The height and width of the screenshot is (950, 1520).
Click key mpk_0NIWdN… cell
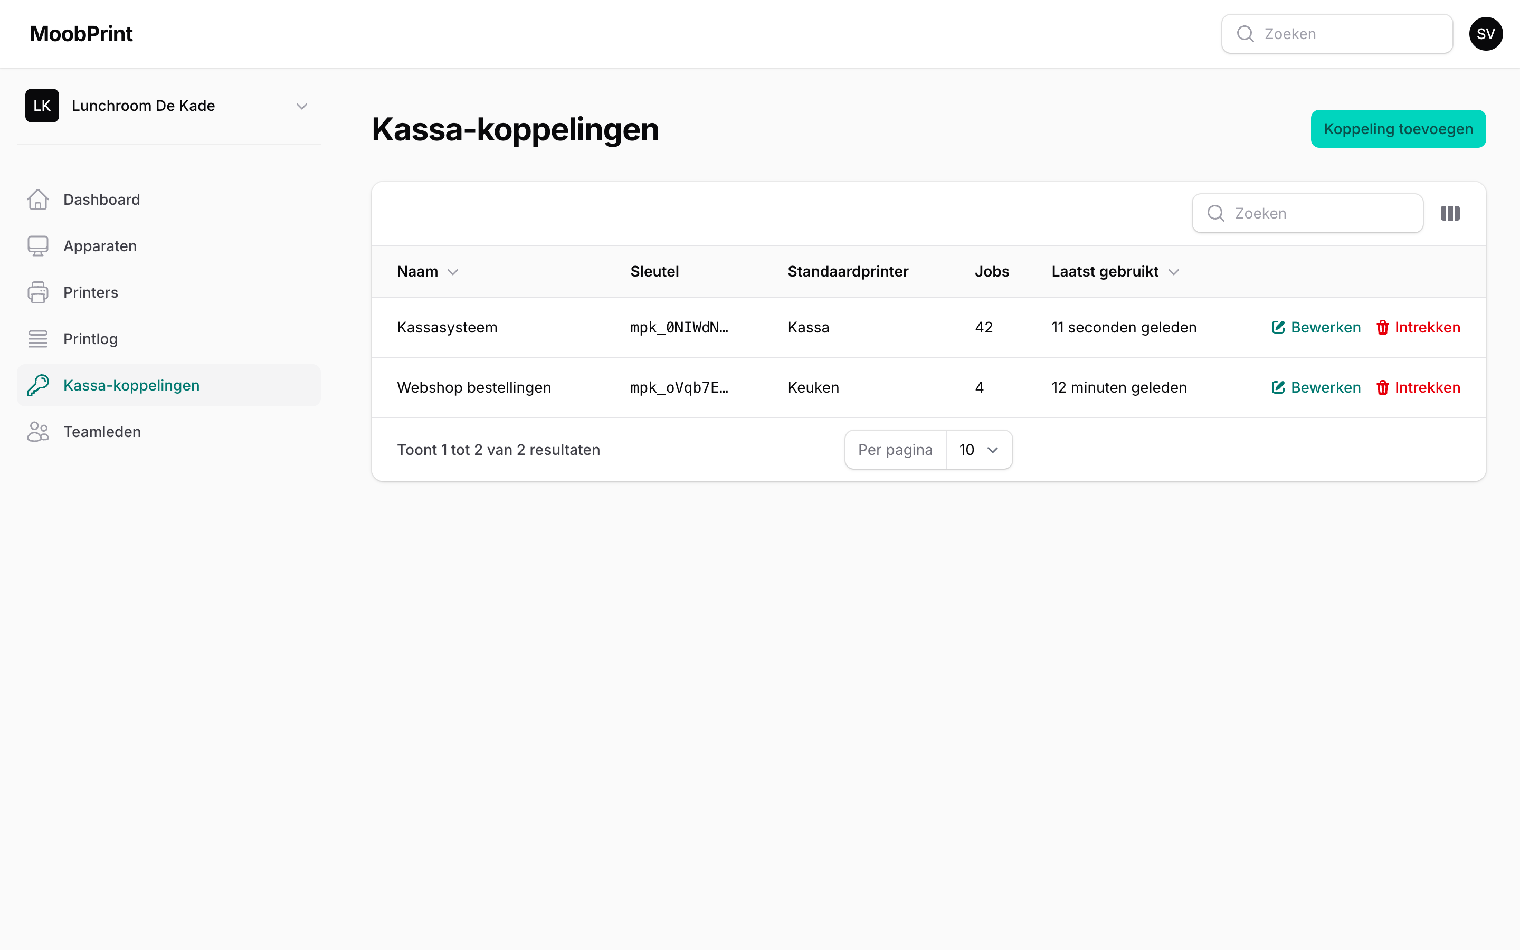tap(679, 327)
